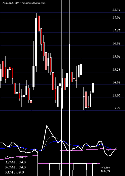Click the last white candle near 34.61
The image size is (125, 176).
pyautogui.click(x=93, y=88)
